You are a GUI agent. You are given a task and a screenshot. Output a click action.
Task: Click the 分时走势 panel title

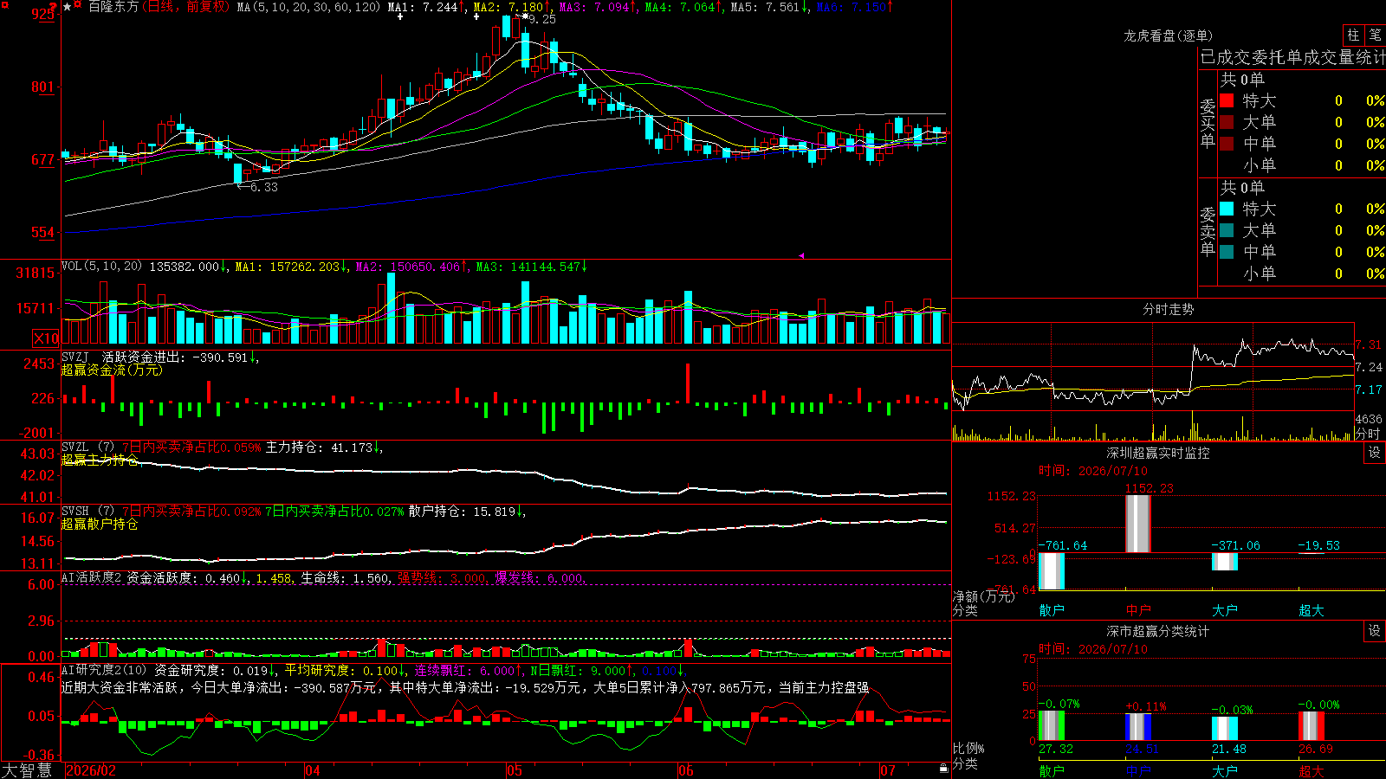1168,309
